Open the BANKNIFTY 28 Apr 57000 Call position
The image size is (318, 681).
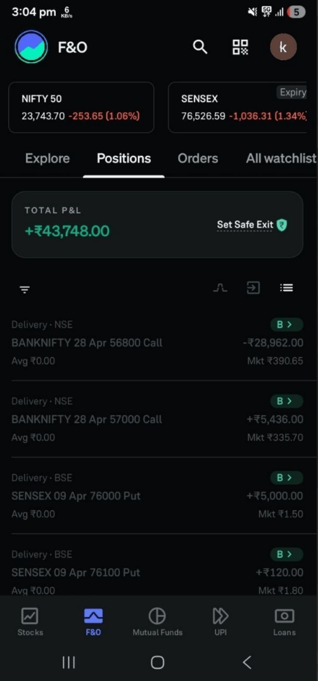(x=157, y=419)
